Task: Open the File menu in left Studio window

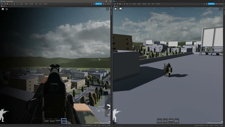Action: [2, 4]
